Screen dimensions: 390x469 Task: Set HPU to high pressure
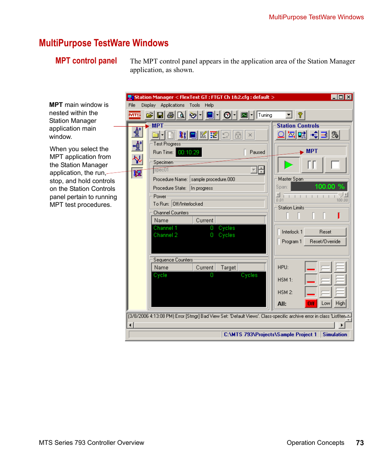(340, 267)
